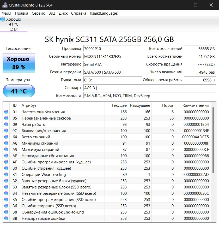
Task: Open the Справка menu
Action: pos(79,13)
